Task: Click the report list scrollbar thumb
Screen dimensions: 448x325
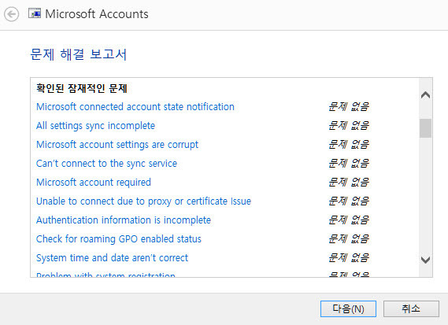Action: (425, 128)
